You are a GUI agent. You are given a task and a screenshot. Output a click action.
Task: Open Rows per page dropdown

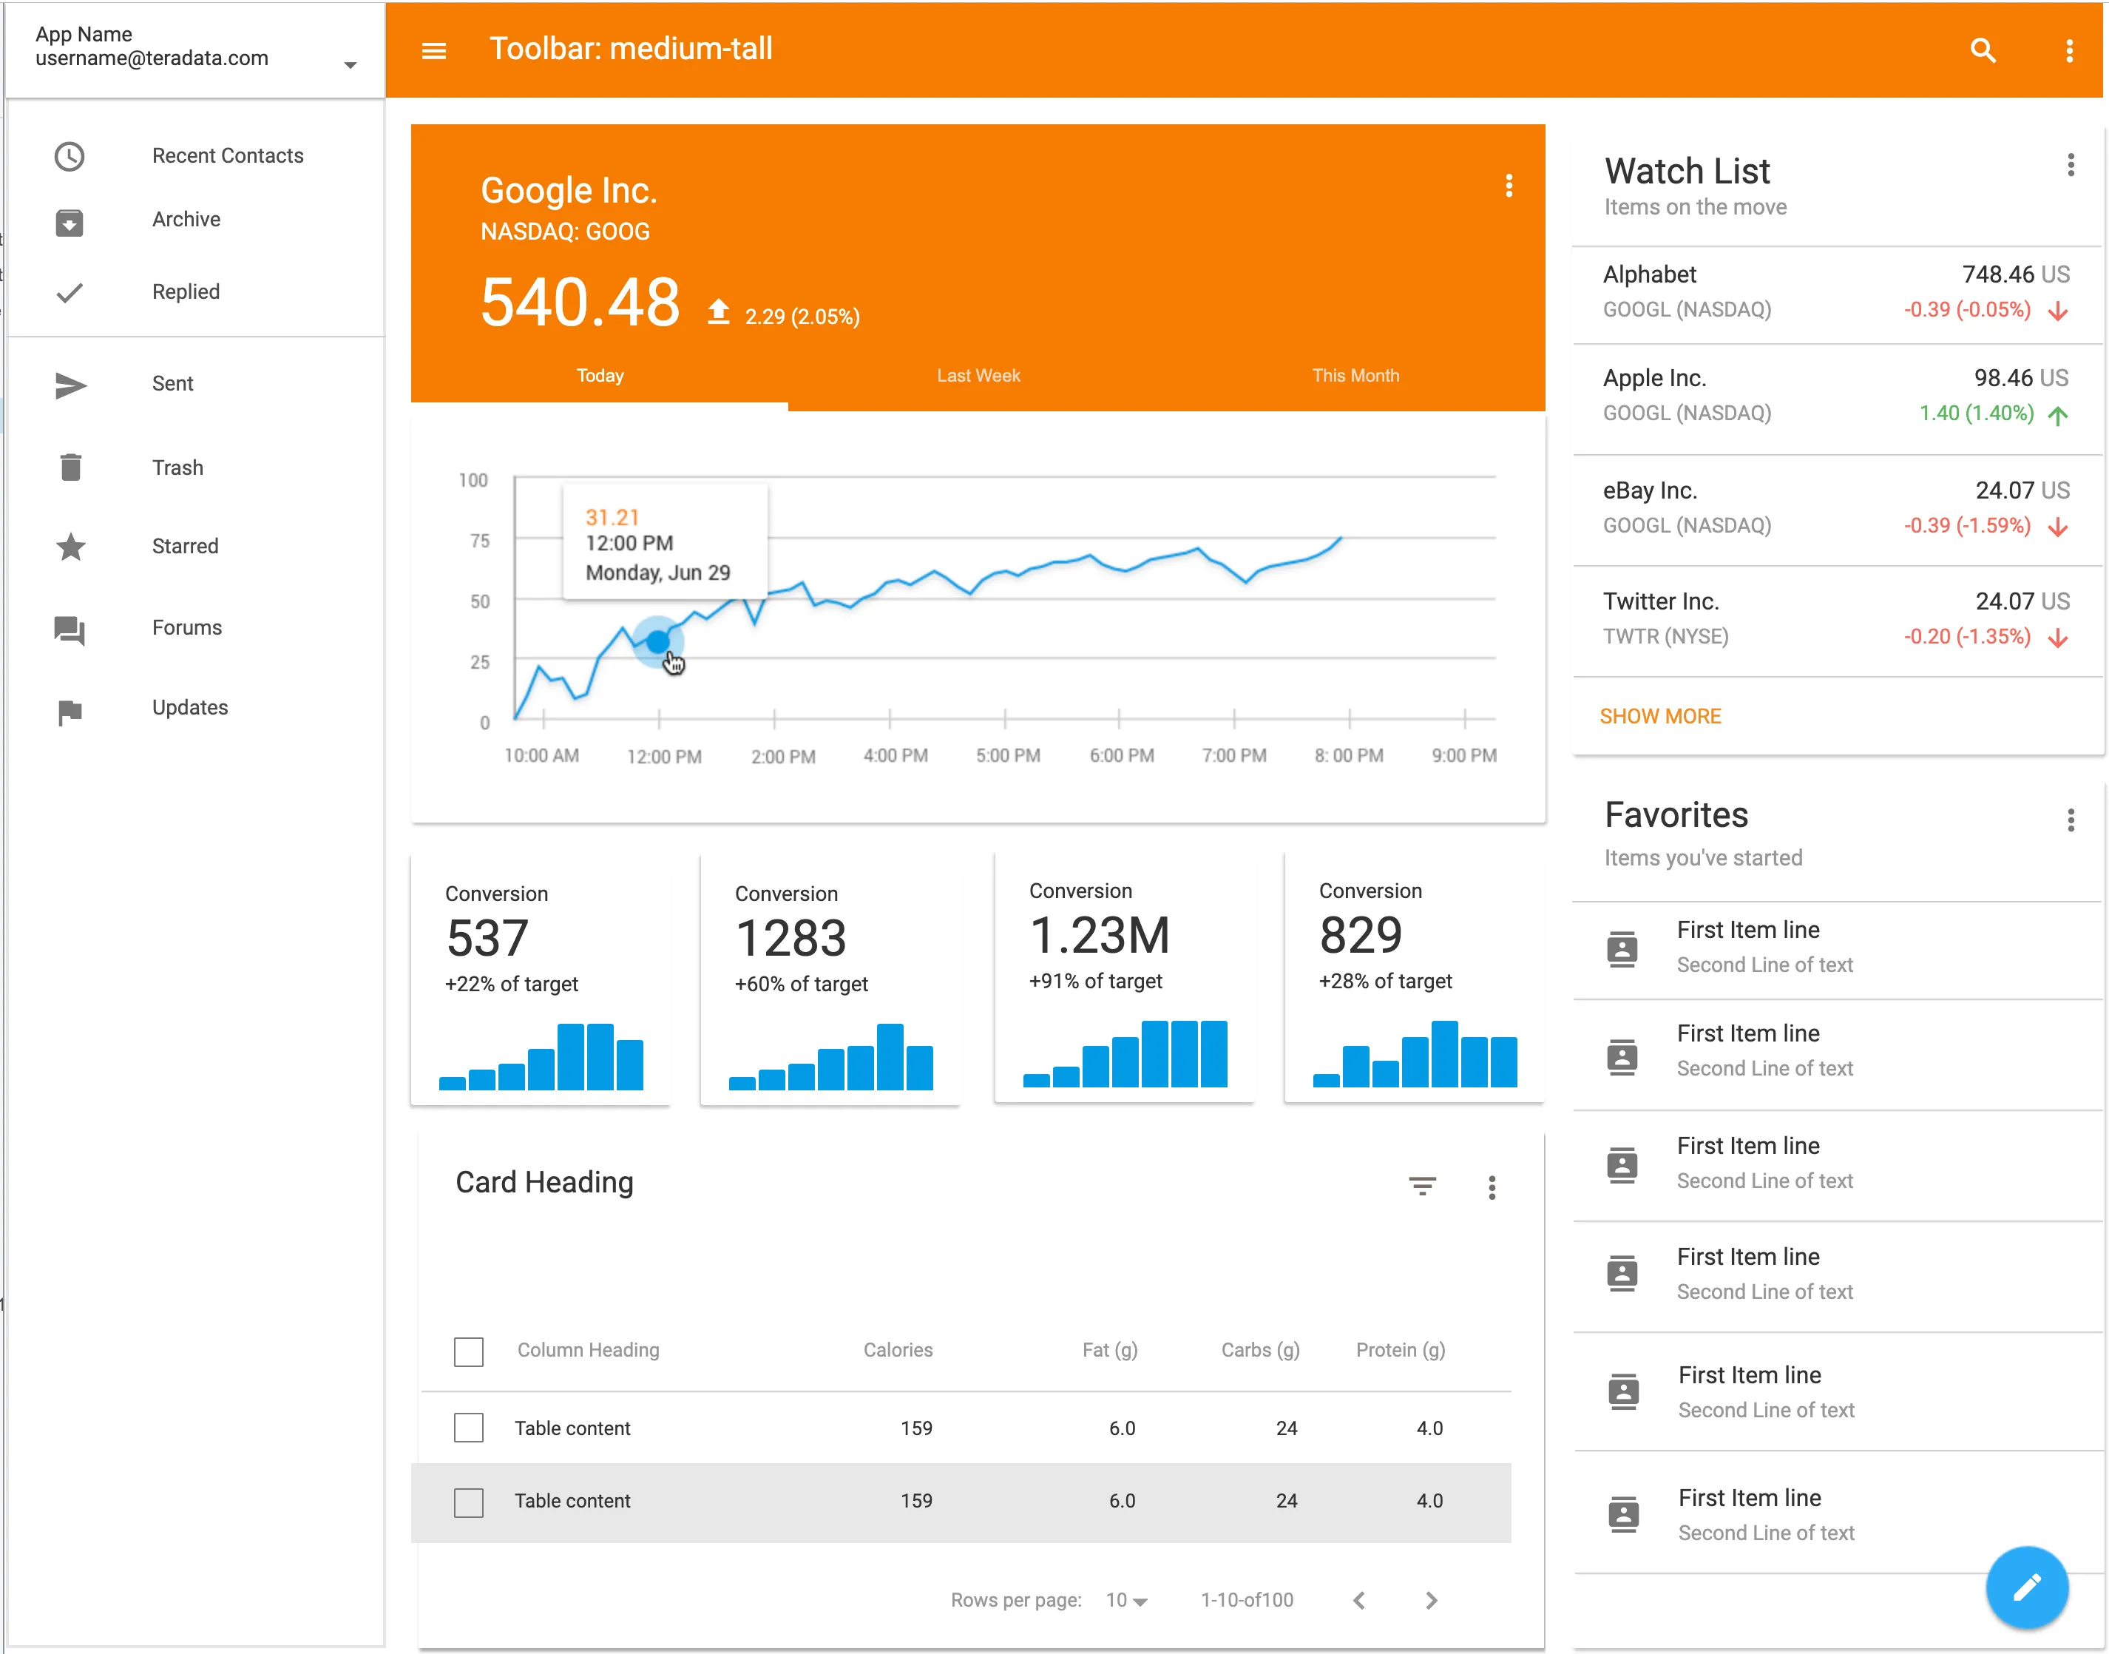[x=1125, y=1600]
